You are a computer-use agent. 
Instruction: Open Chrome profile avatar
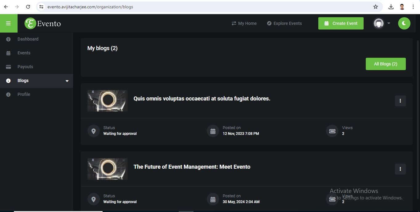coord(402,7)
